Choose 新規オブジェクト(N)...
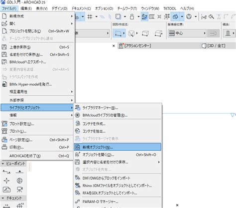 pyautogui.click(x=118, y=147)
